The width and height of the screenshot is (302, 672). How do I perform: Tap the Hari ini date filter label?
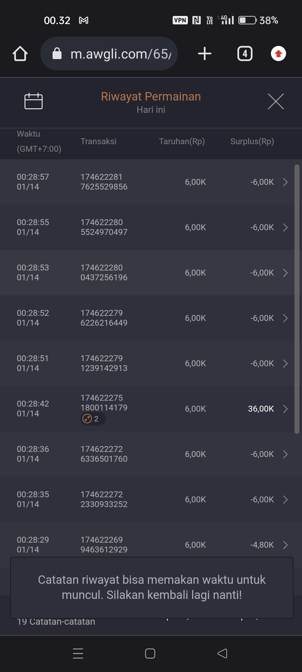click(x=151, y=110)
